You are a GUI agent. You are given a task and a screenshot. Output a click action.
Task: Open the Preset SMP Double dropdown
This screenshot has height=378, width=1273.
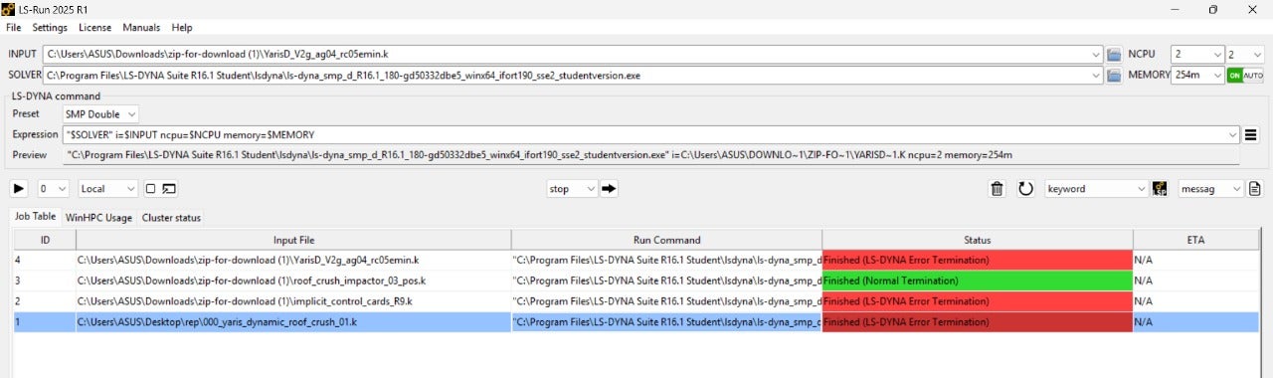(x=100, y=114)
